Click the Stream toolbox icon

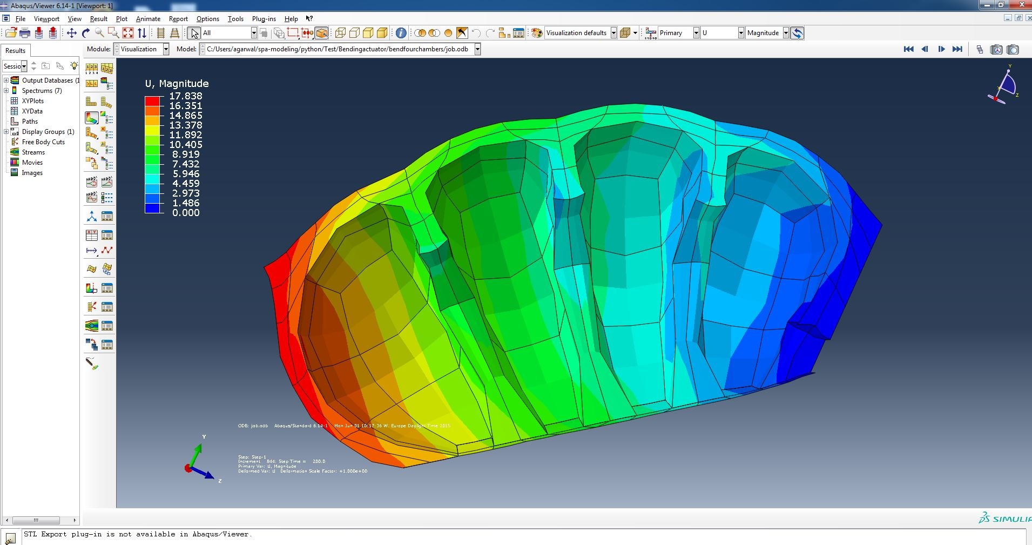[92, 326]
